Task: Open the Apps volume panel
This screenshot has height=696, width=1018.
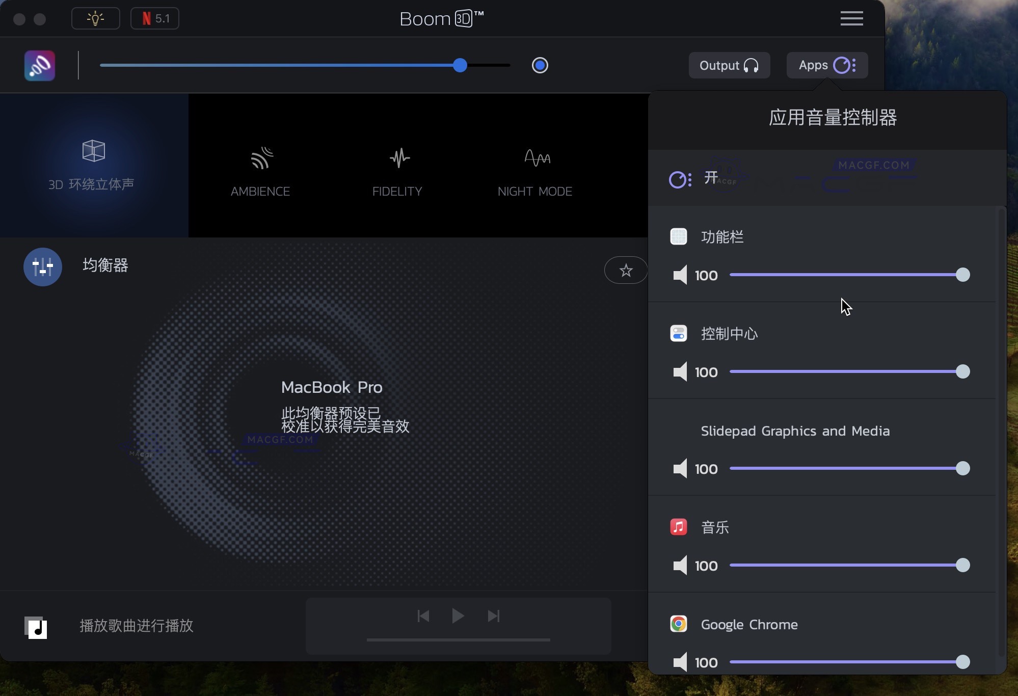Action: pos(825,65)
